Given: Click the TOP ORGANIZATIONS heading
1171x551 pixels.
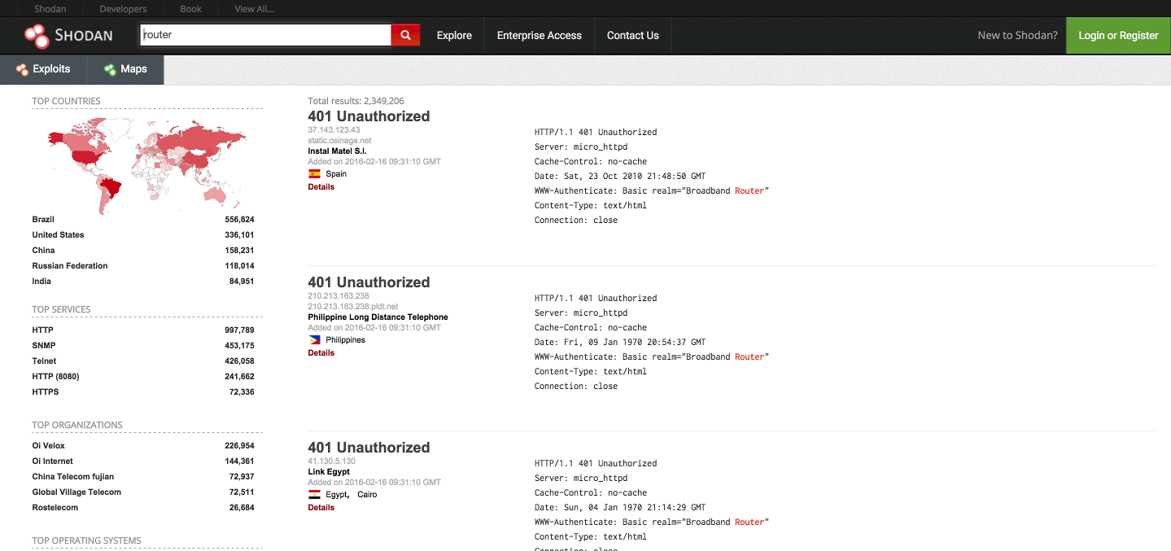Looking at the screenshot, I should (x=77, y=425).
